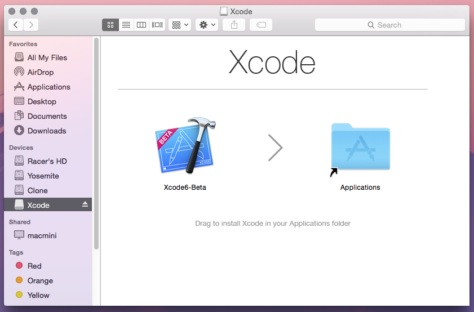Screen dimensions: 474x312
Task: Click the Applications alias name label
Action: pos(360,188)
